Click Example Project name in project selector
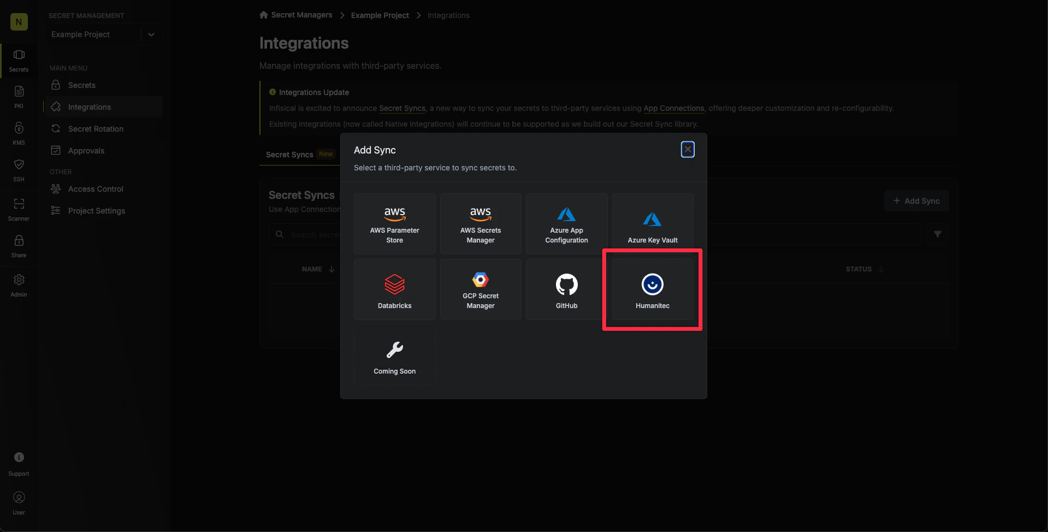Viewport: 1048px width, 532px height. (x=81, y=34)
